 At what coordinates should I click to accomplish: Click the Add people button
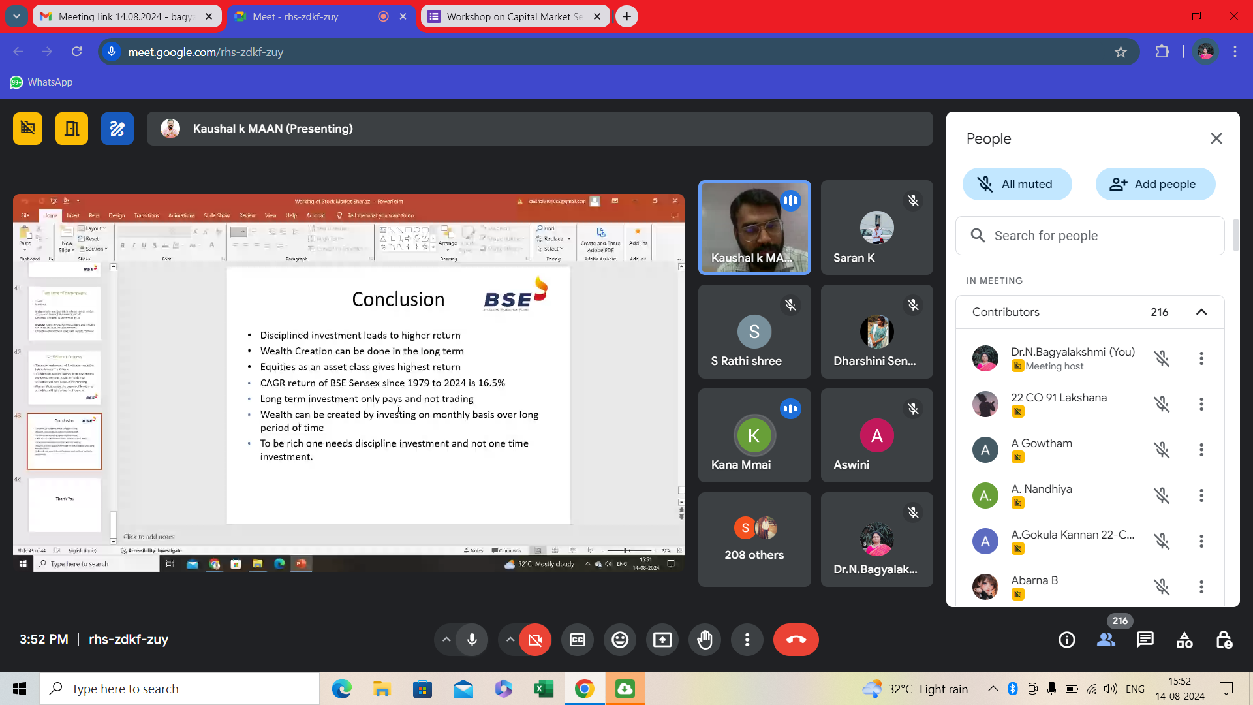[1155, 184]
